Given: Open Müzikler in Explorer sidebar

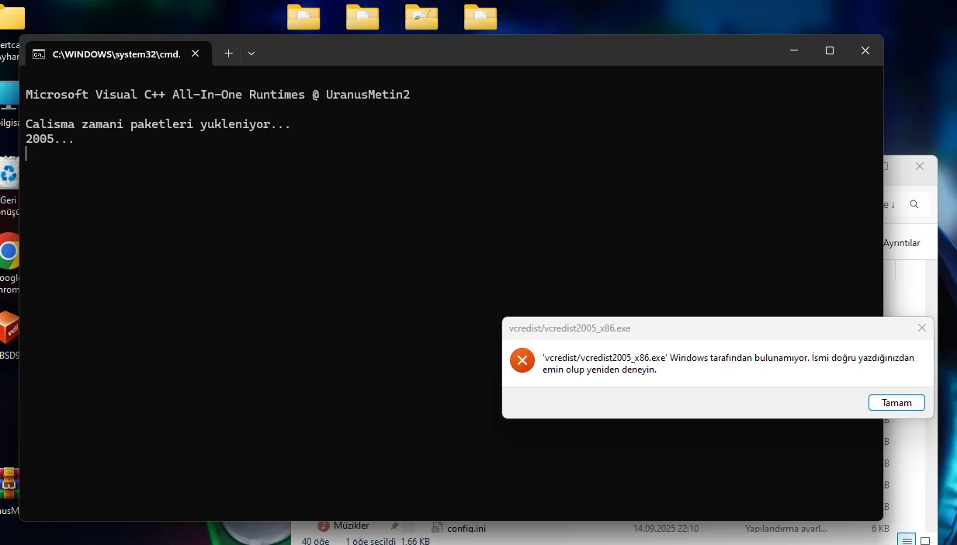Looking at the screenshot, I should tap(351, 526).
